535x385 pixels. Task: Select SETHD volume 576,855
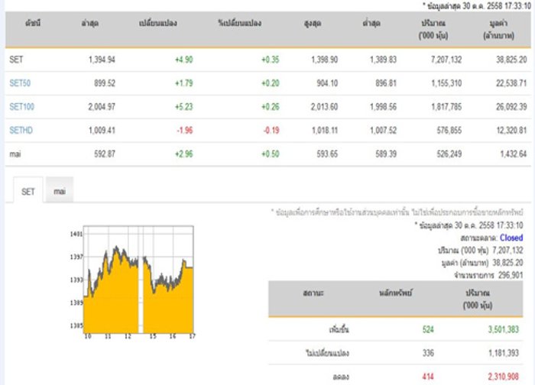pyautogui.click(x=449, y=131)
